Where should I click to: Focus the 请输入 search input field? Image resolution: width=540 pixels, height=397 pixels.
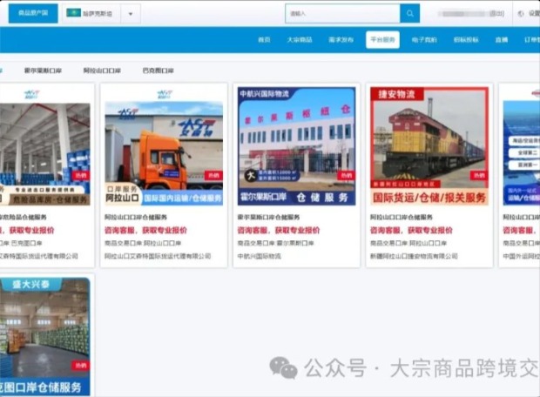pos(342,13)
